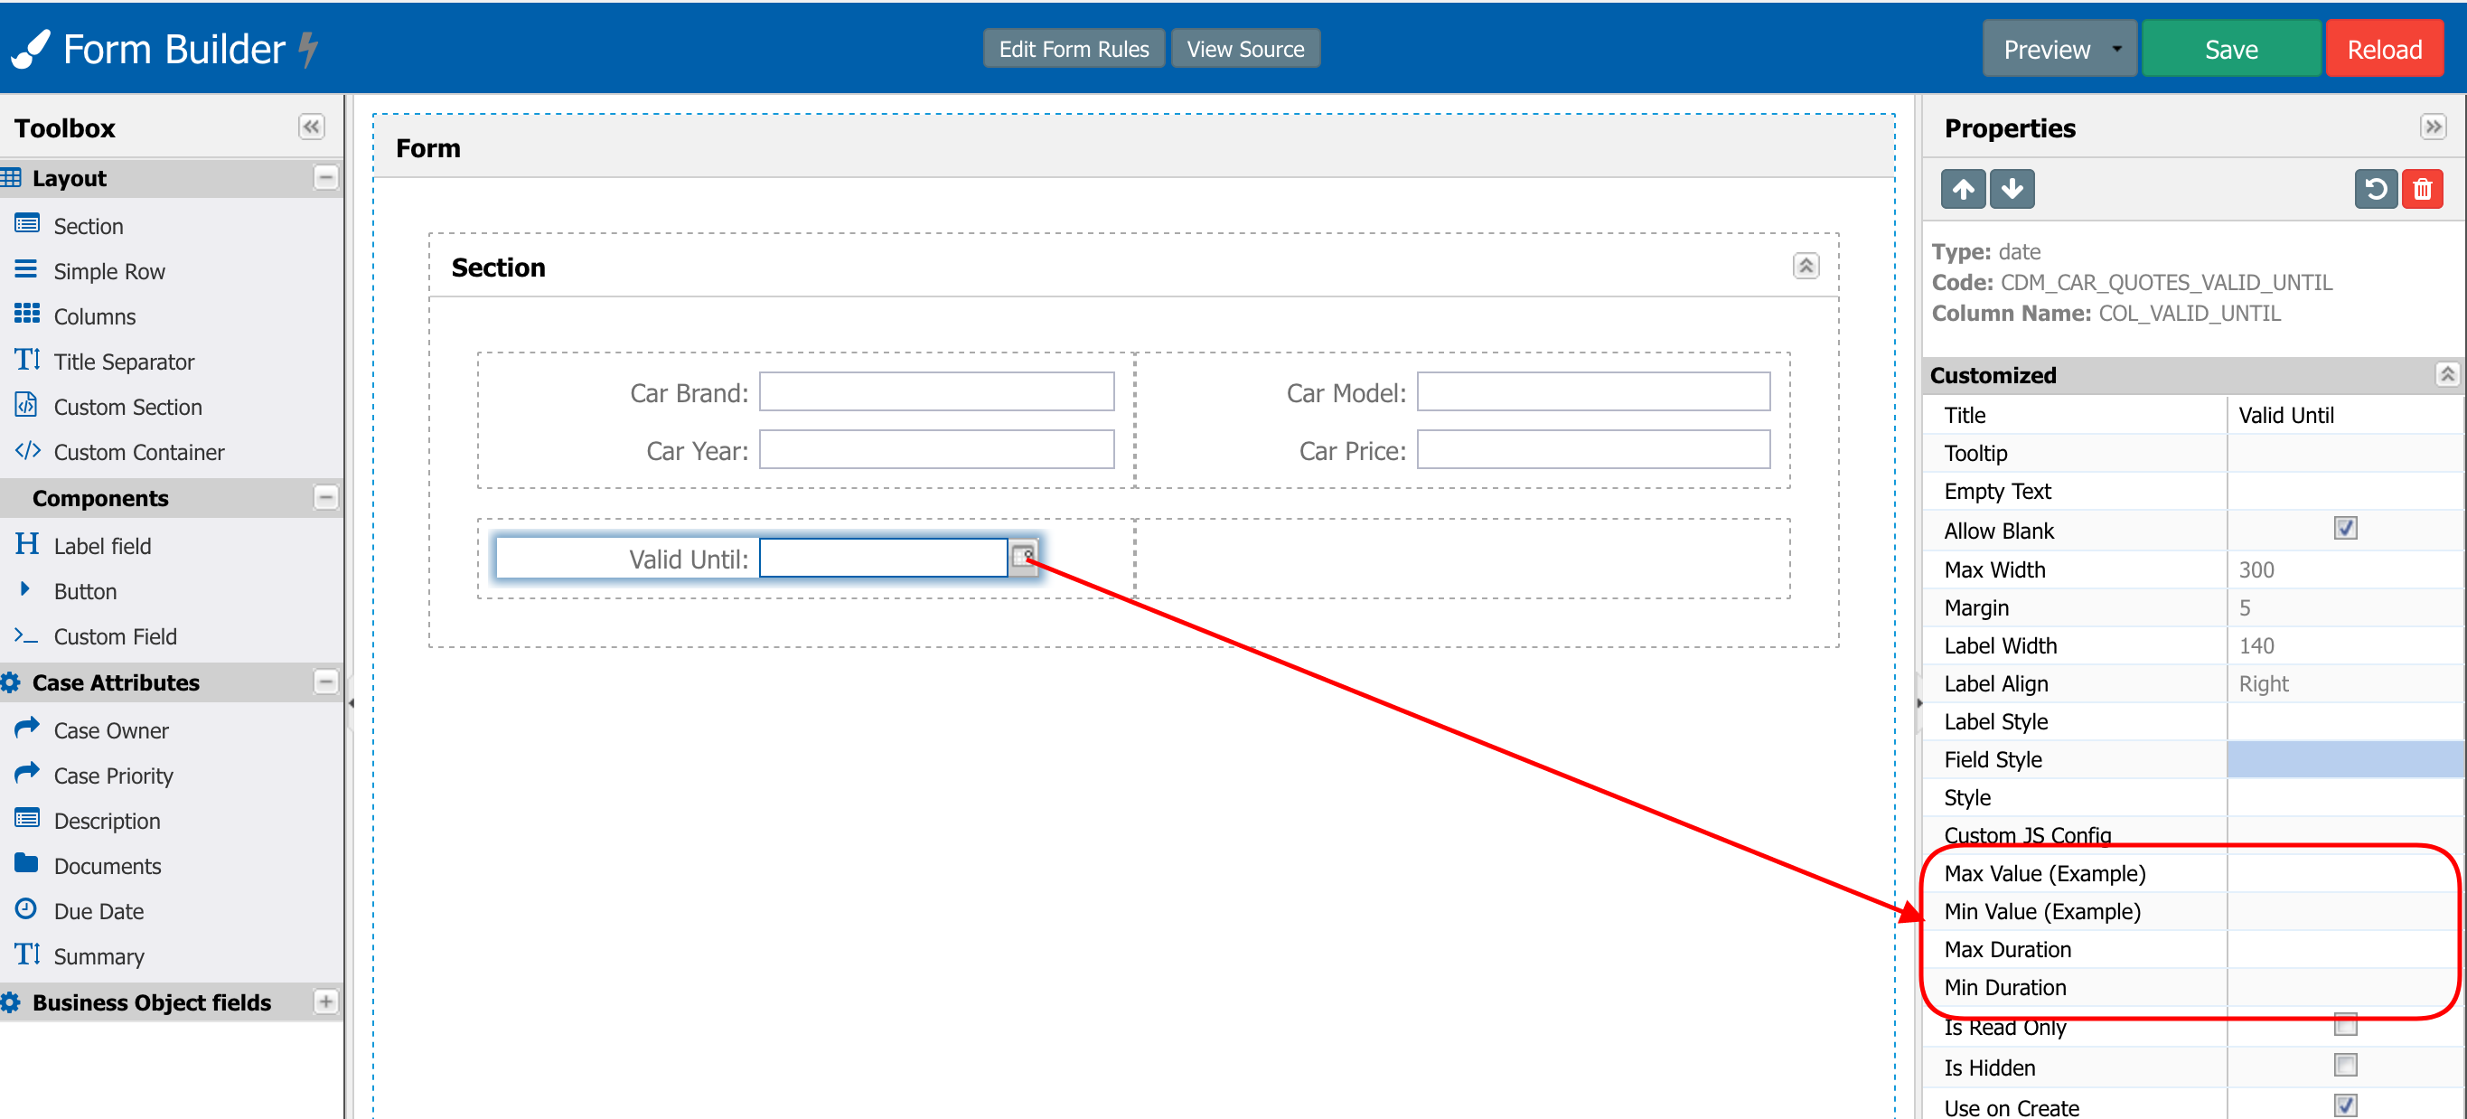Select the Label field H icon
2467x1119 pixels.
click(27, 544)
